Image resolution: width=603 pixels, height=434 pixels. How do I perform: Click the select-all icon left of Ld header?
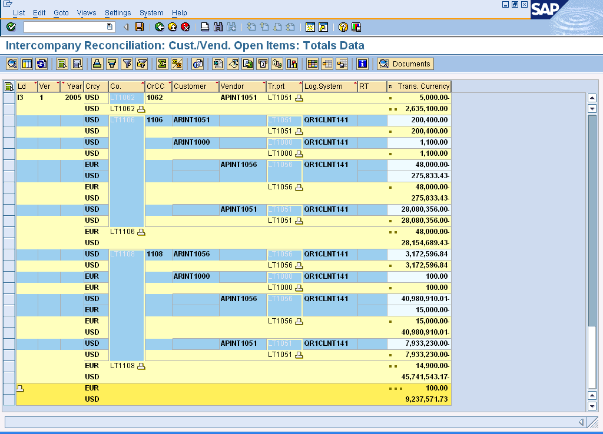coord(9,86)
